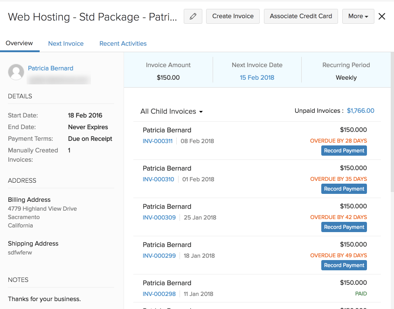Image resolution: width=394 pixels, height=309 pixels.
Task: Open invoice INV-000298 link
Action: tap(159, 294)
